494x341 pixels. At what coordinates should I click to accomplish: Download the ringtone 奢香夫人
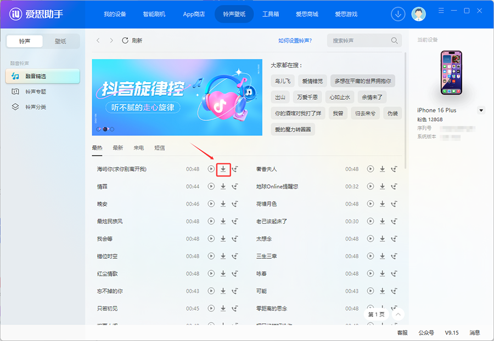[382, 169]
